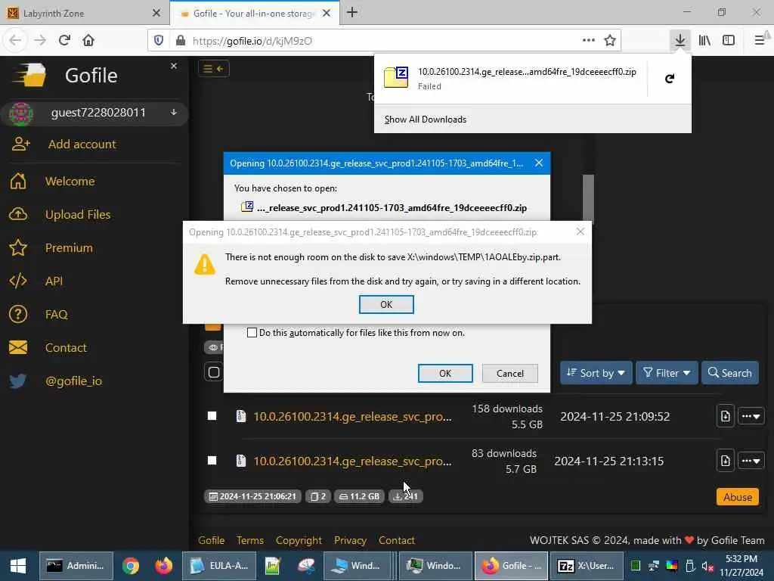Viewport: 774px width, 581px height.
Task: Go to Upload Files
Action: coord(78,214)
